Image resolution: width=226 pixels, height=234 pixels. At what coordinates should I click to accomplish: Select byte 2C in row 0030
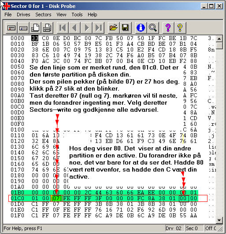(109, 55)
